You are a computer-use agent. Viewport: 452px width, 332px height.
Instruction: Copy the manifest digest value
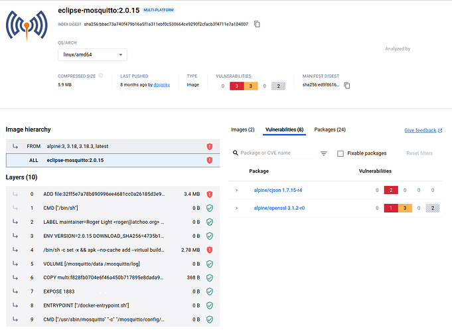click(x=346, y=86)
